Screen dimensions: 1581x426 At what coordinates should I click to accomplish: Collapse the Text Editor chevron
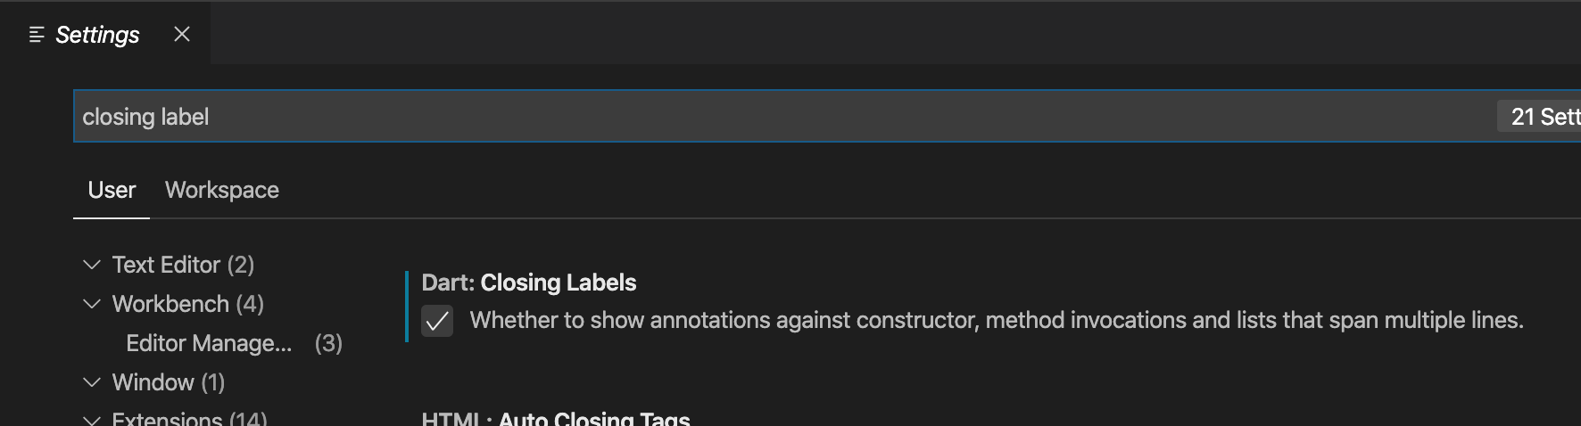91,265
